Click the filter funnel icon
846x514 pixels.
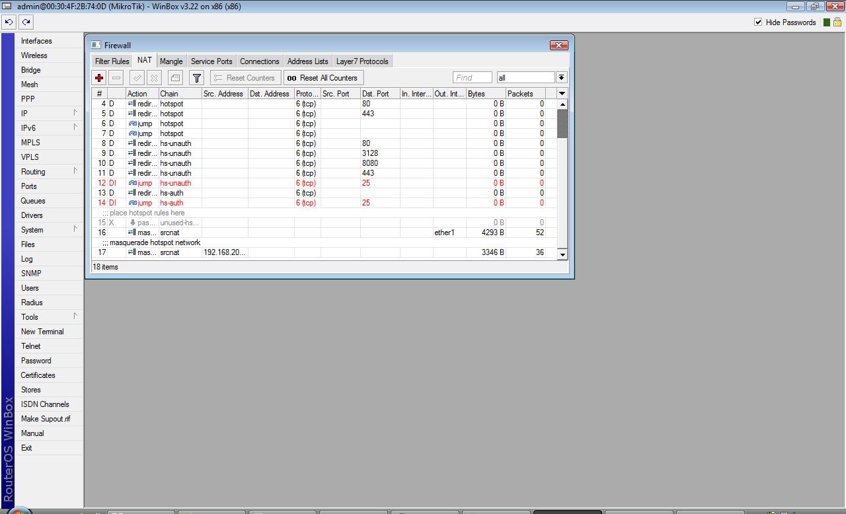pyautogui.click(x=196, y=78)
